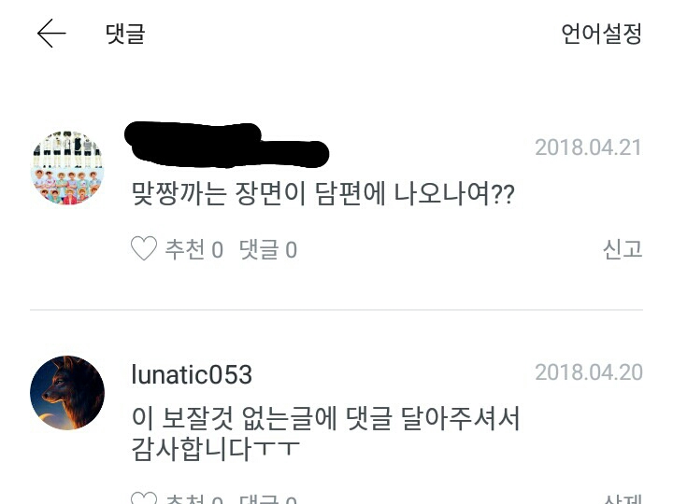View the group photo profile avatar
The height and width of the screenshot is (504, 673).
(67, 168)
